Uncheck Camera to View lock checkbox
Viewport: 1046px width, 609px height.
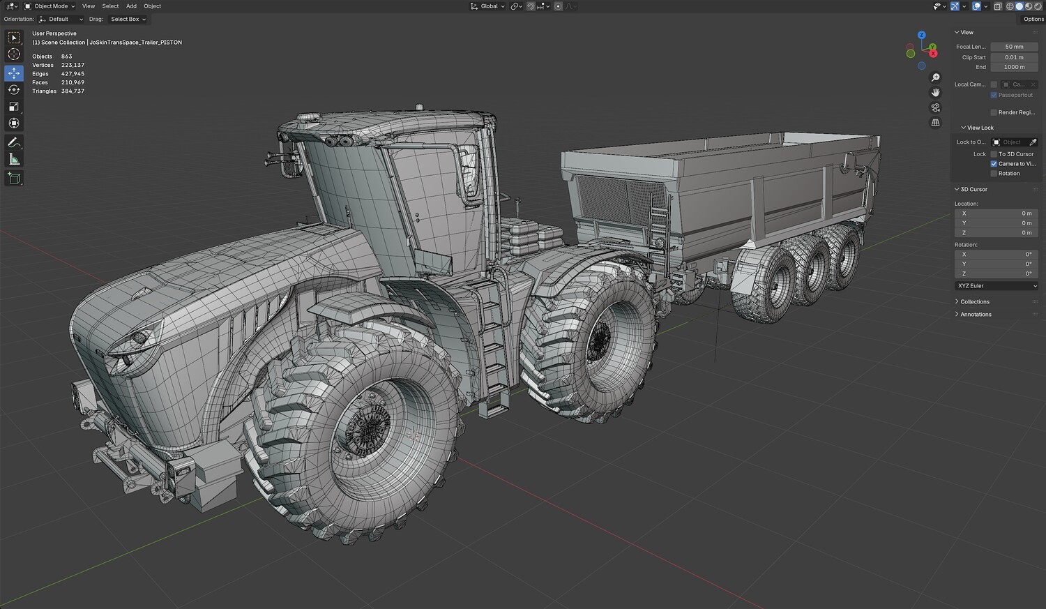(x=994, y=164)
